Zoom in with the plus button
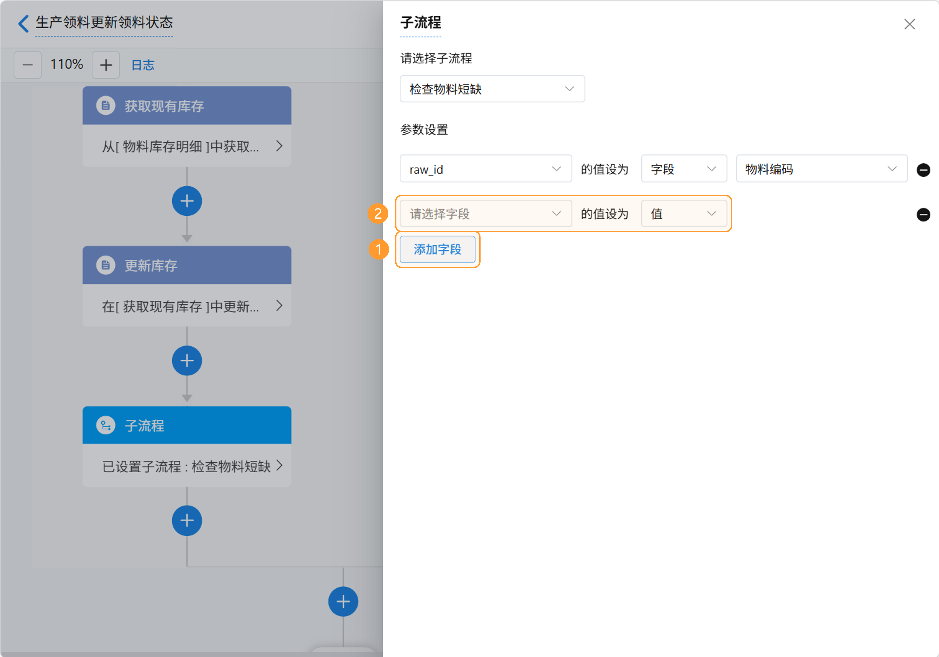 tap(106, 65)
